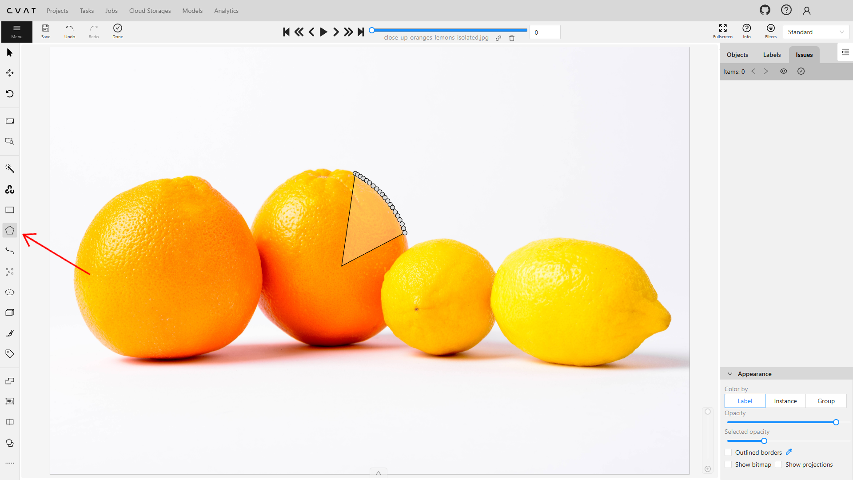Switch to the Labels tab
This screenshot has width=853, height=480.
772,55
